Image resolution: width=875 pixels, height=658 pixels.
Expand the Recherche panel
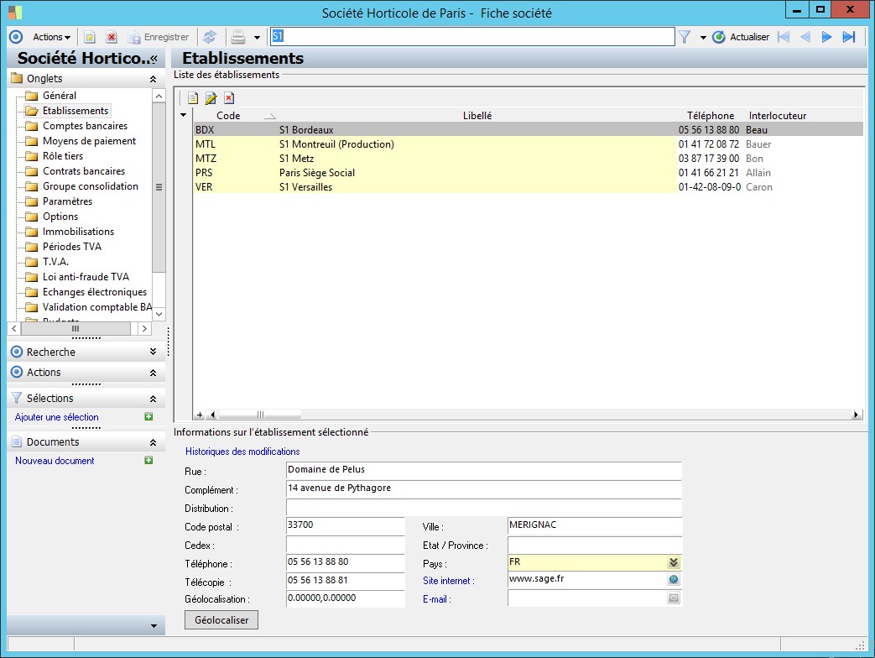(152, 352)
